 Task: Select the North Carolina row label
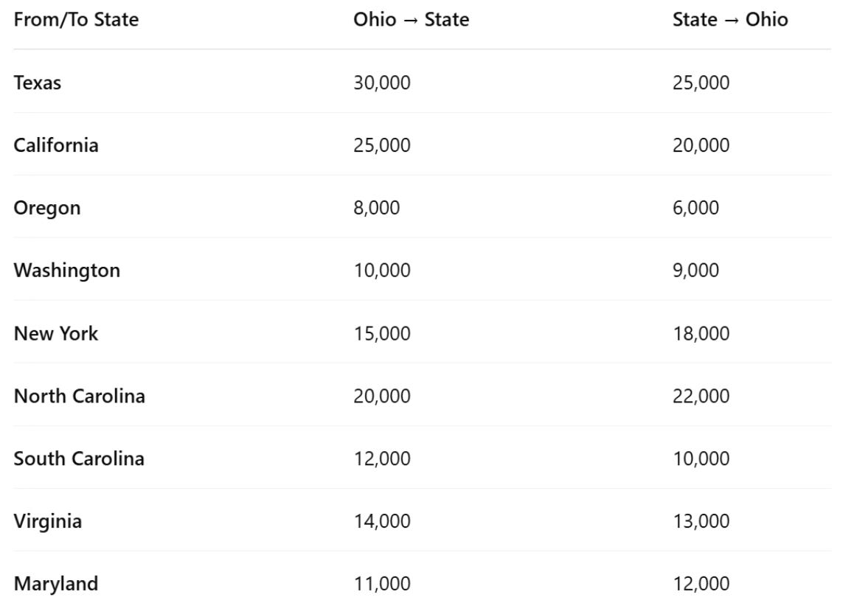[80, 396]
